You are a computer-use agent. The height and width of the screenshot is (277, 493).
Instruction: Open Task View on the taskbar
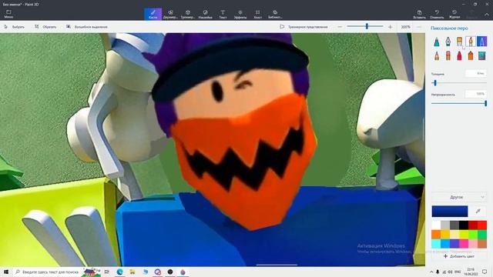coord(107,272)
